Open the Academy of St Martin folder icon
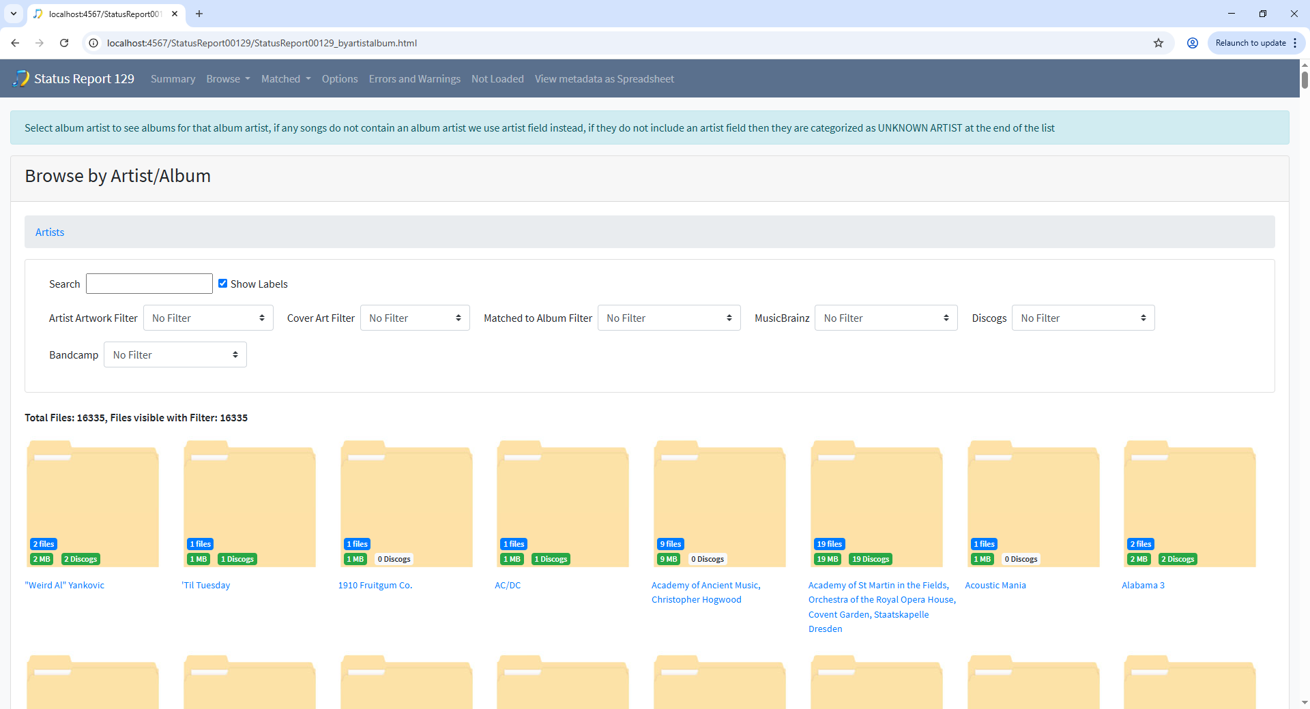 coord(877,503)
